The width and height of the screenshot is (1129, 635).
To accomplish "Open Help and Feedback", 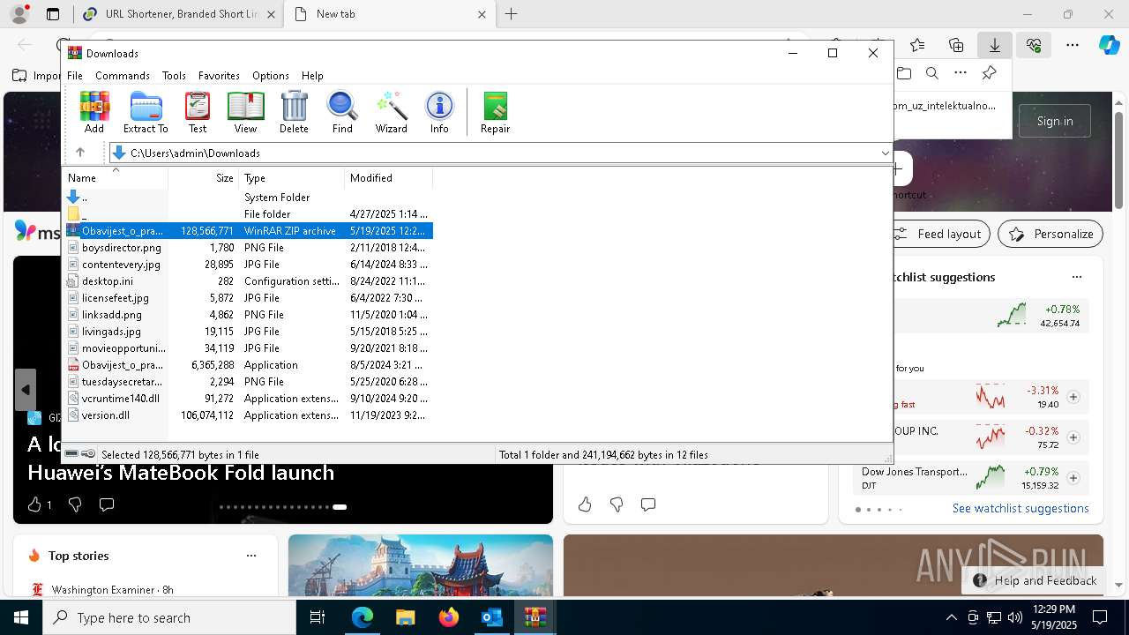I will coord(1035,580).
